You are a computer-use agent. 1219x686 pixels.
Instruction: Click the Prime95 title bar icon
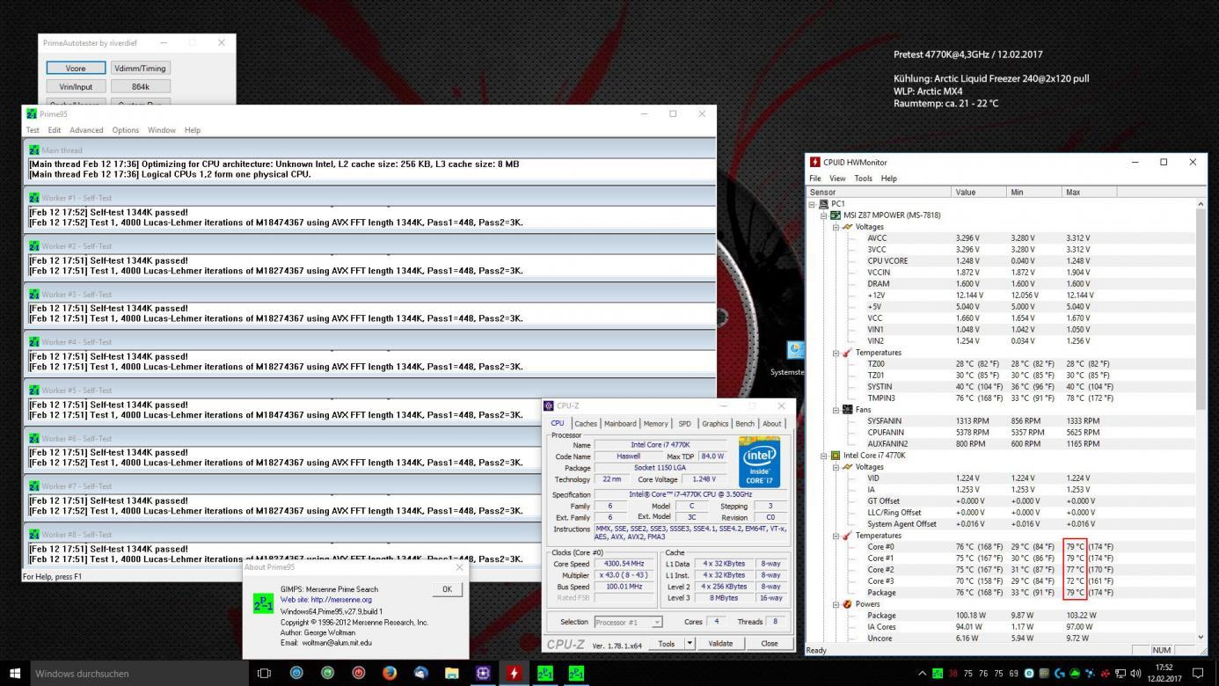(32, 113)
